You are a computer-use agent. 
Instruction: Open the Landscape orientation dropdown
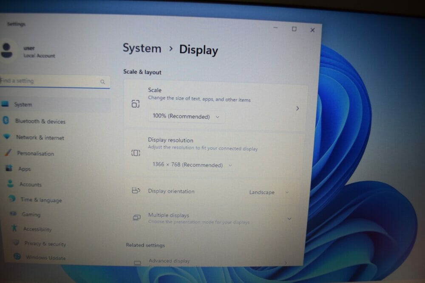click(269, 192)
